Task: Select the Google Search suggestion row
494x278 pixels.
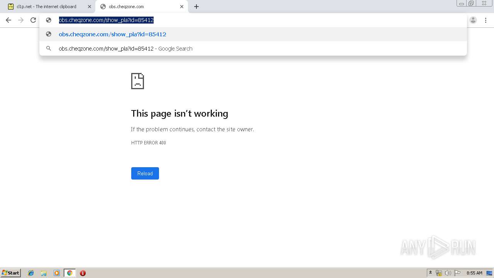Action: [253, 48]
